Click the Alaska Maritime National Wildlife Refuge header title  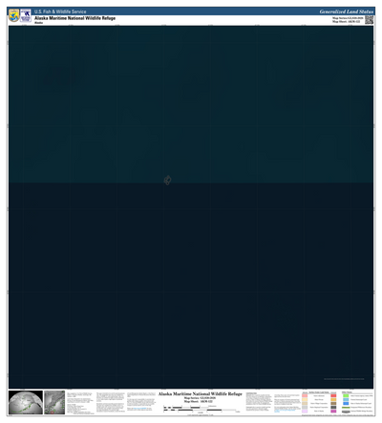click(x=75, y=18)
